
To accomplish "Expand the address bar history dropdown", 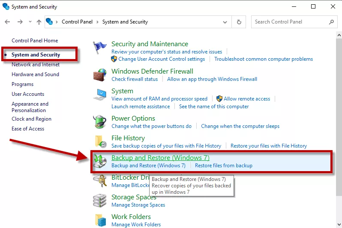I will (225, 22).
